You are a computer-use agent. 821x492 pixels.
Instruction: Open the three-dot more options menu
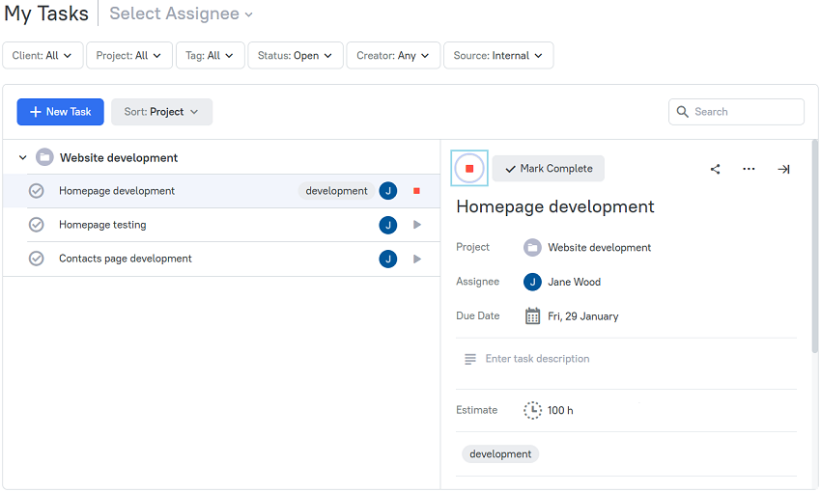[749, 169]
